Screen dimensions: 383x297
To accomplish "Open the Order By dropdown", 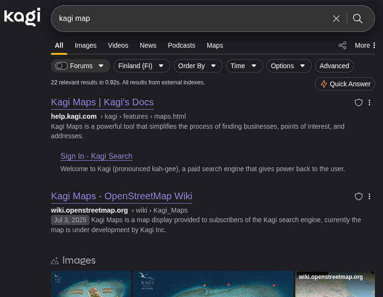I will 198,66.
